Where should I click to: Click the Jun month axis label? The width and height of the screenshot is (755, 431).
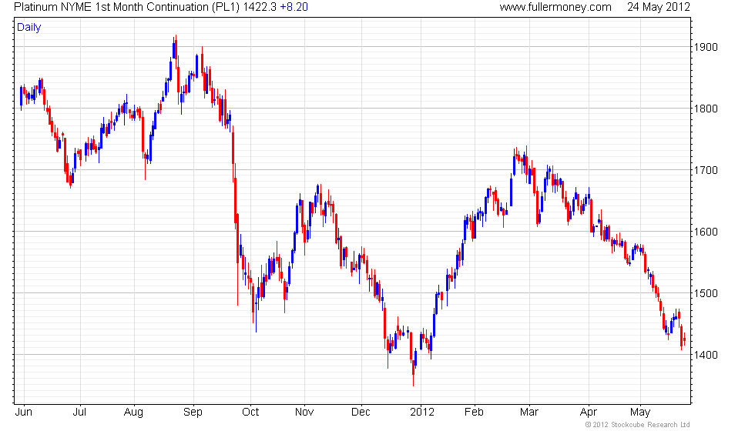pos(24,413)
